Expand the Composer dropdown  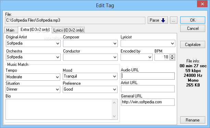[115, 44]
